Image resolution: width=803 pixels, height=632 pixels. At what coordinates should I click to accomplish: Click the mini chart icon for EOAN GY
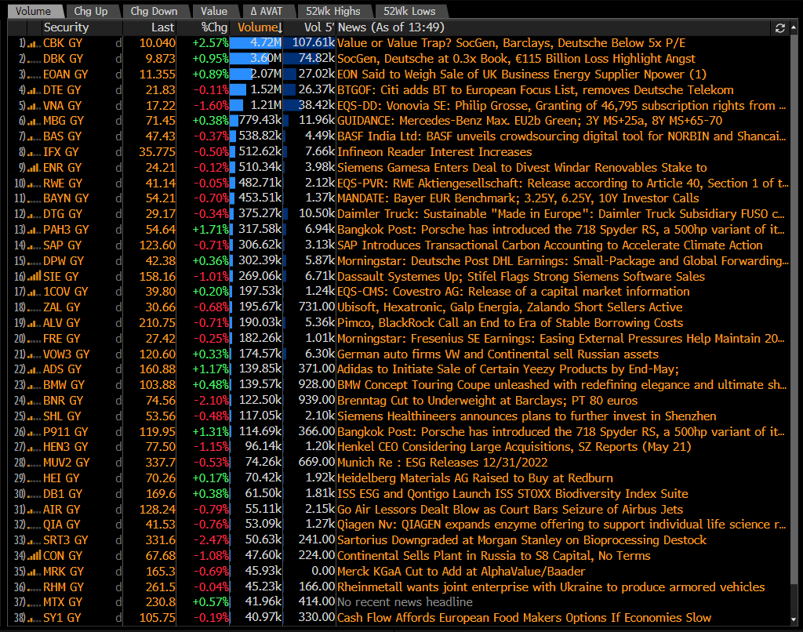[x=35, y=74]
